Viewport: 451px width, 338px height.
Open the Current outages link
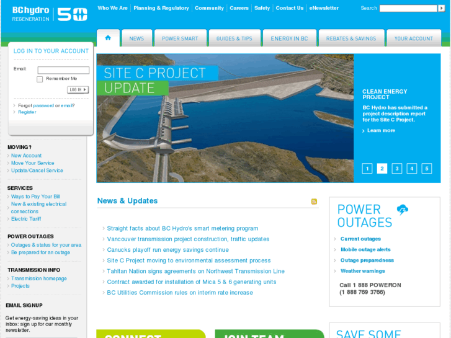tap(360, 239)
